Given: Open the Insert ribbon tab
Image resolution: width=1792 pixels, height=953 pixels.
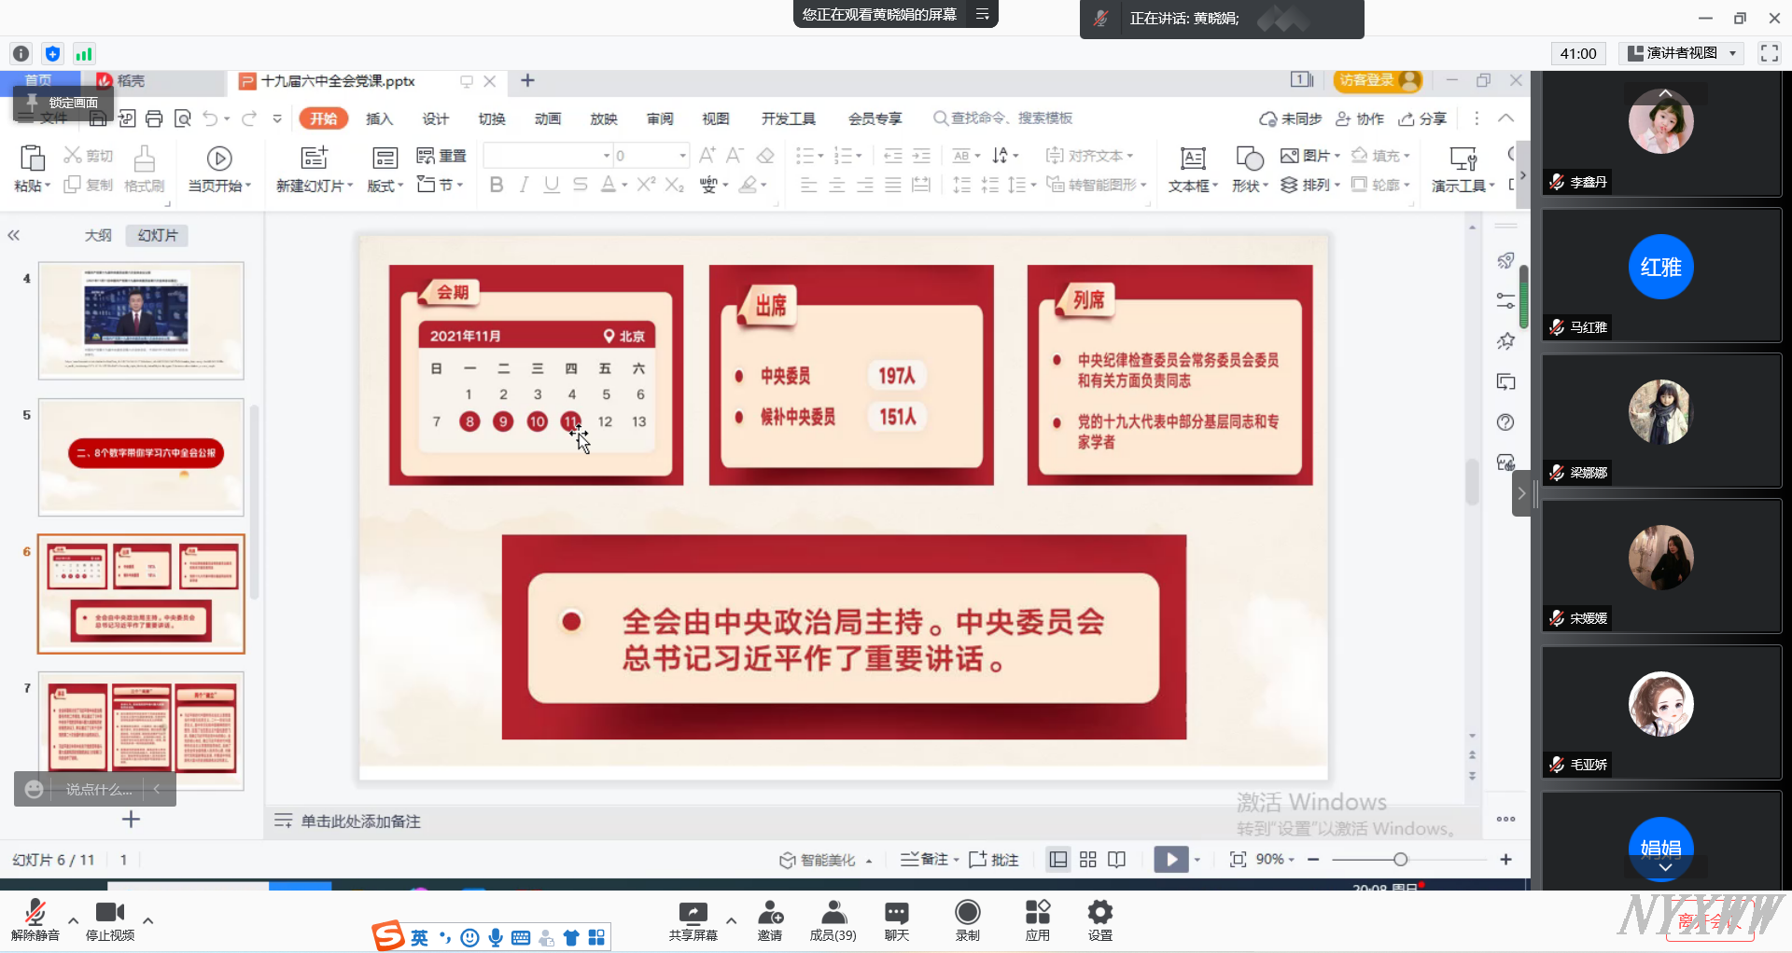Looking at the screenshot, I should pos(379,118).
